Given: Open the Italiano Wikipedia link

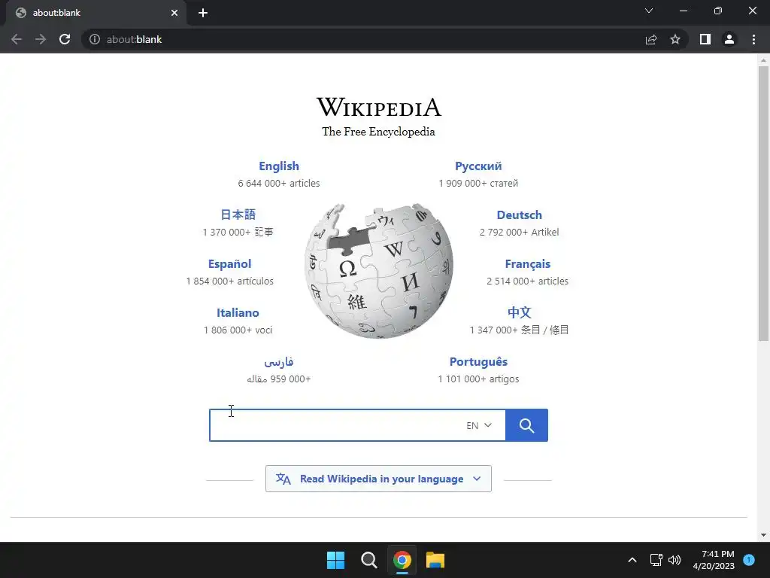Looking at the screenshot, I should pyautogui.click(x=238, y=312).
